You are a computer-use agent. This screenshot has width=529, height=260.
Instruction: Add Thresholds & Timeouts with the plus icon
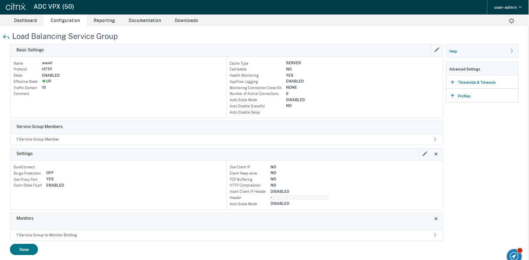[x=452, y=83]
